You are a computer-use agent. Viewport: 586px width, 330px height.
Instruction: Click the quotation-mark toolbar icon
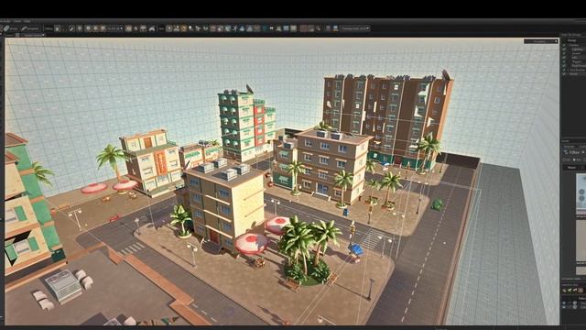click(271, 28)
